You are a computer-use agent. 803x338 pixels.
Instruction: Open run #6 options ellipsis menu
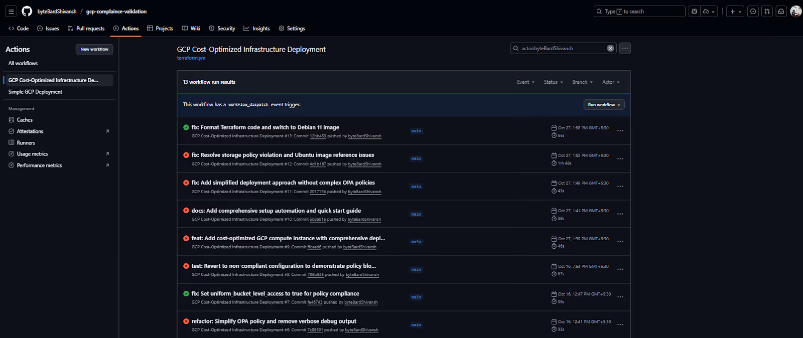pyautogui.click(x=620, y=324)
